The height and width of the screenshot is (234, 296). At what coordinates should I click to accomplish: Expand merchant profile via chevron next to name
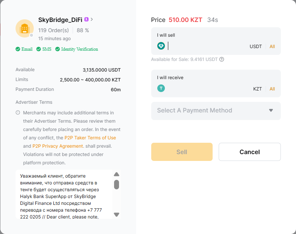click(x=92, y=19)
